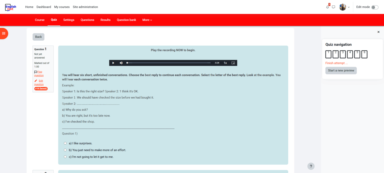384x173 pixels.
Task: Click the EnglishCert logo
Action: click(11, 7)
